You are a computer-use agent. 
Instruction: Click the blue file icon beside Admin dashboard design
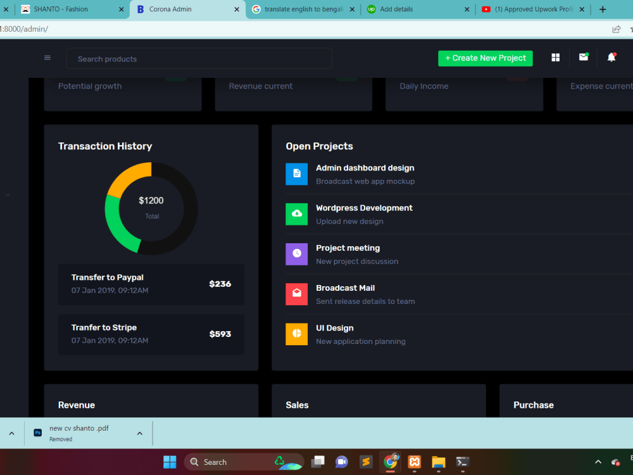pyautogui.click(x=297, y=174)
